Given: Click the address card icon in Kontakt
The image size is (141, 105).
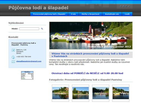Looking at the screenshot, I should click(x=13, y=50).
